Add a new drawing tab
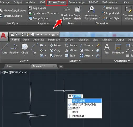This screenshot has width=133, height=127. (x=61, y=66)
